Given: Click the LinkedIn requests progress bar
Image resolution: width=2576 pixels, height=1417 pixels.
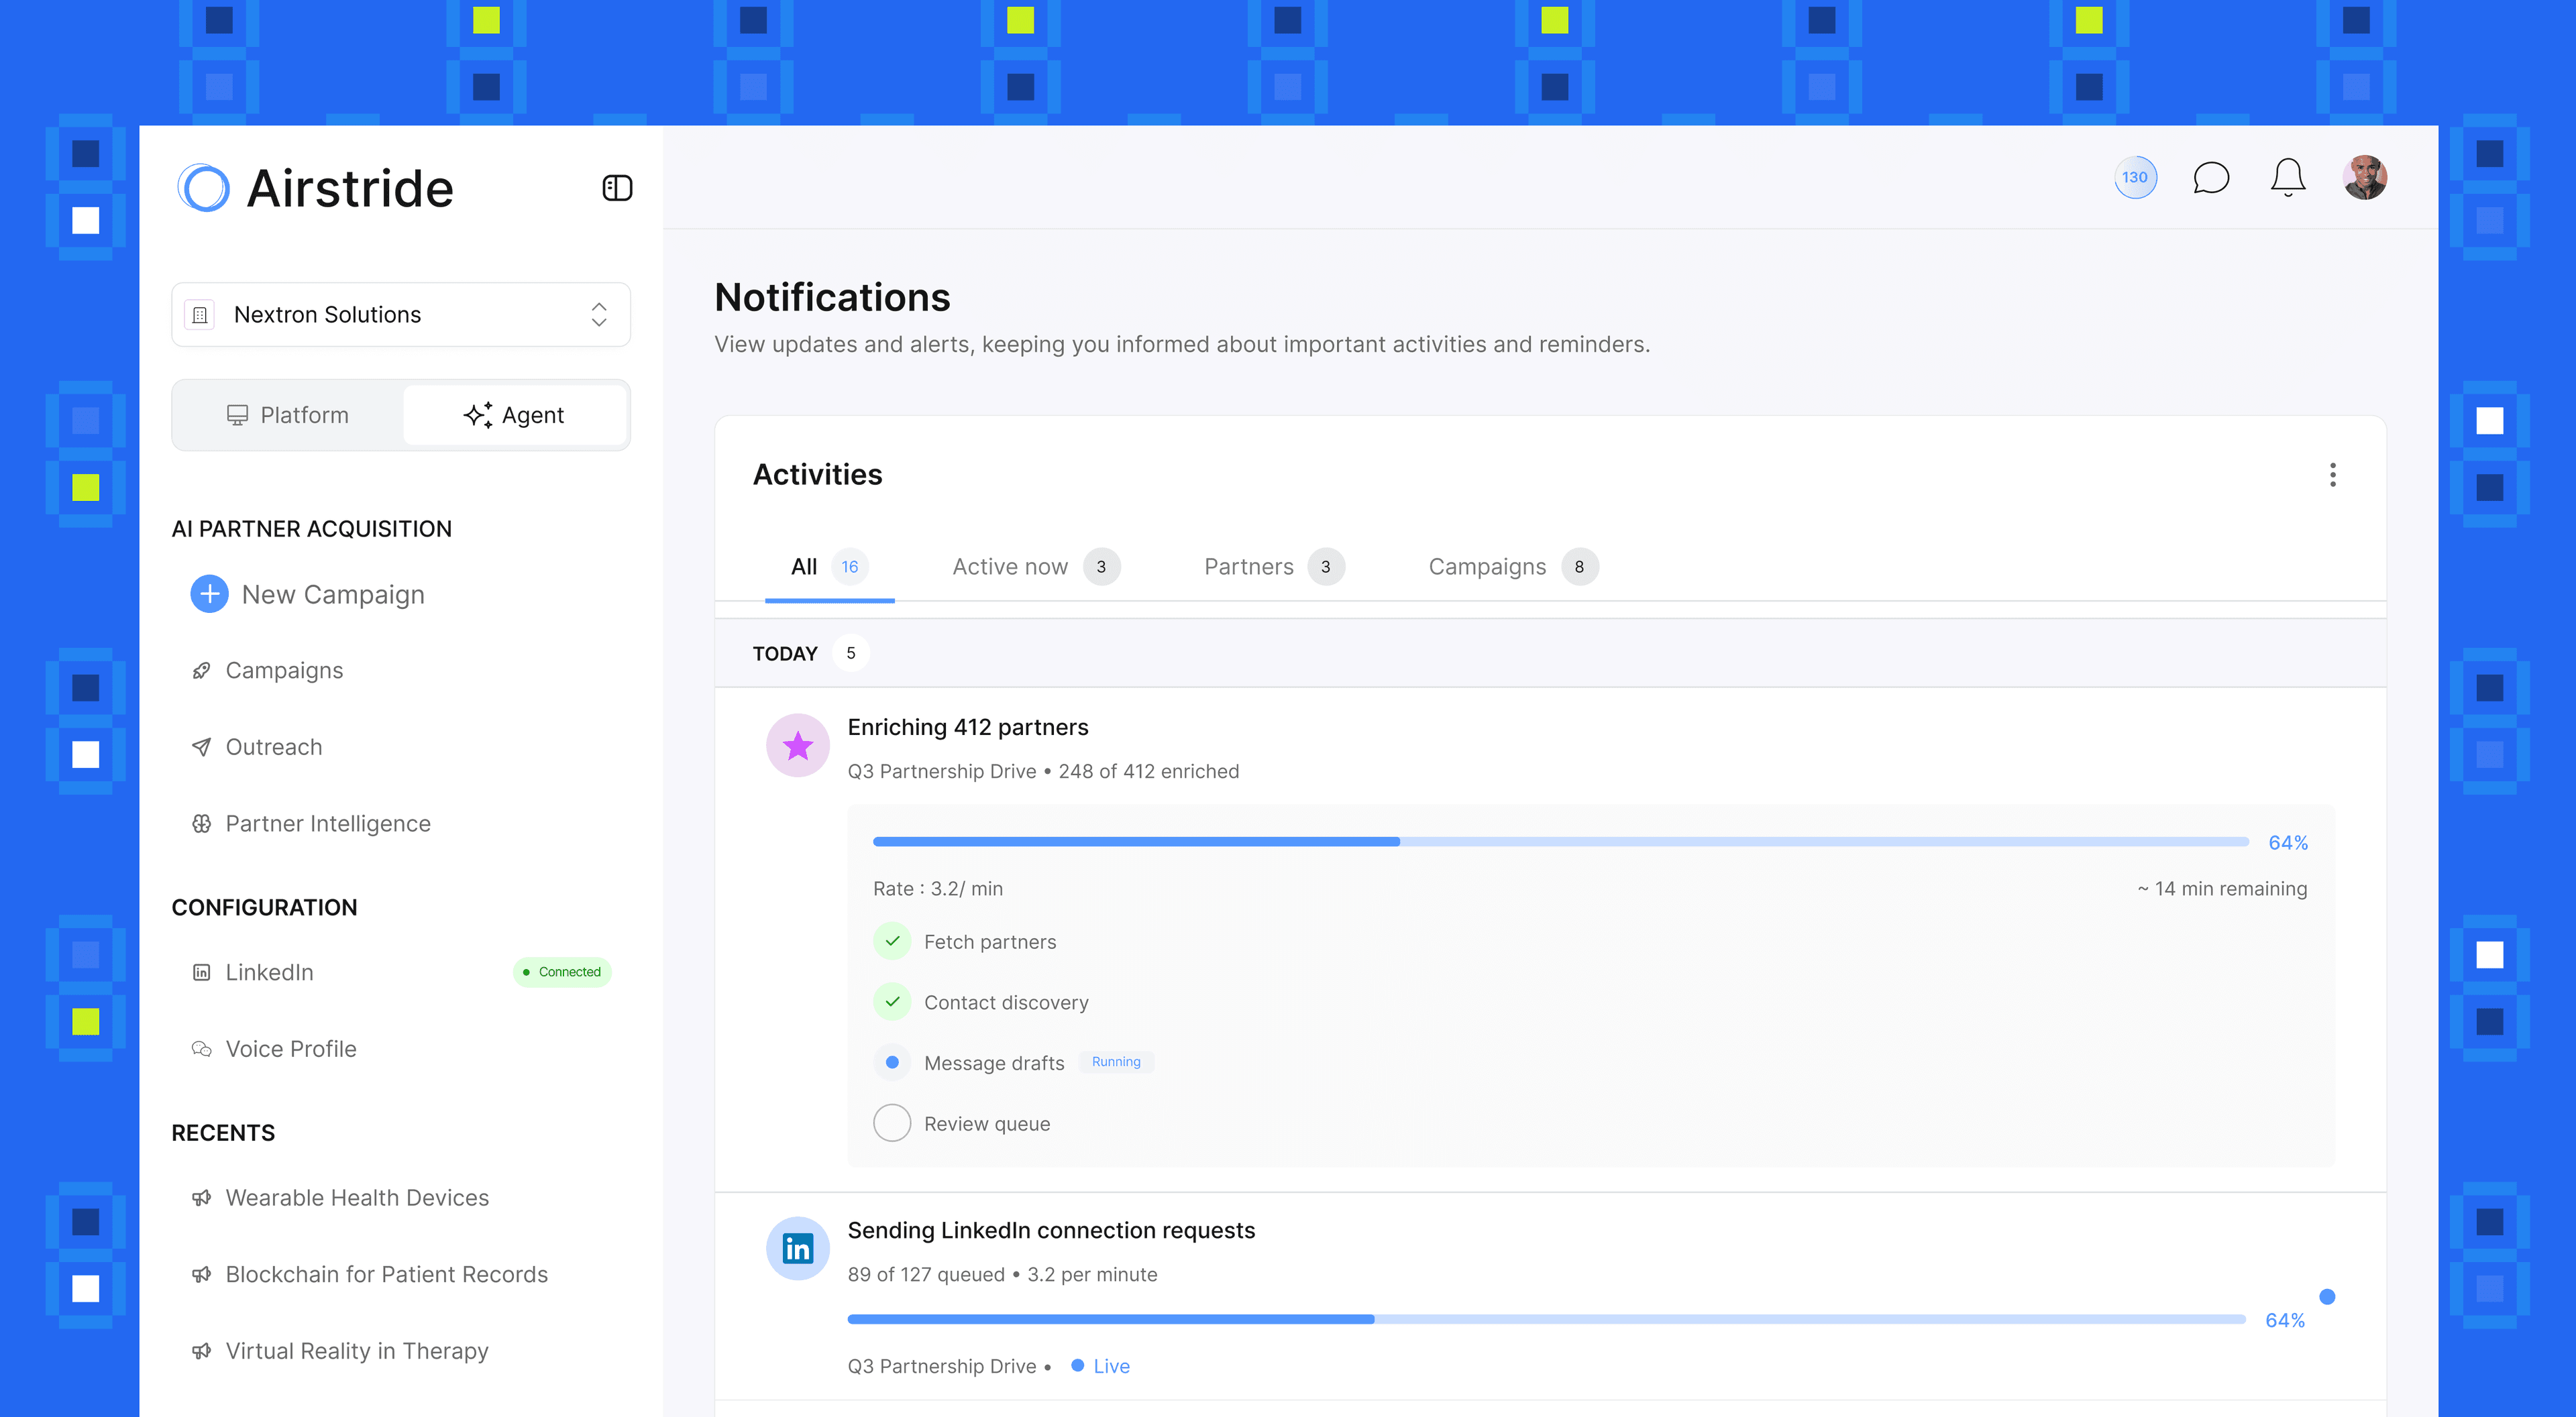Looking at the screenshot, I should 1546,1320.
